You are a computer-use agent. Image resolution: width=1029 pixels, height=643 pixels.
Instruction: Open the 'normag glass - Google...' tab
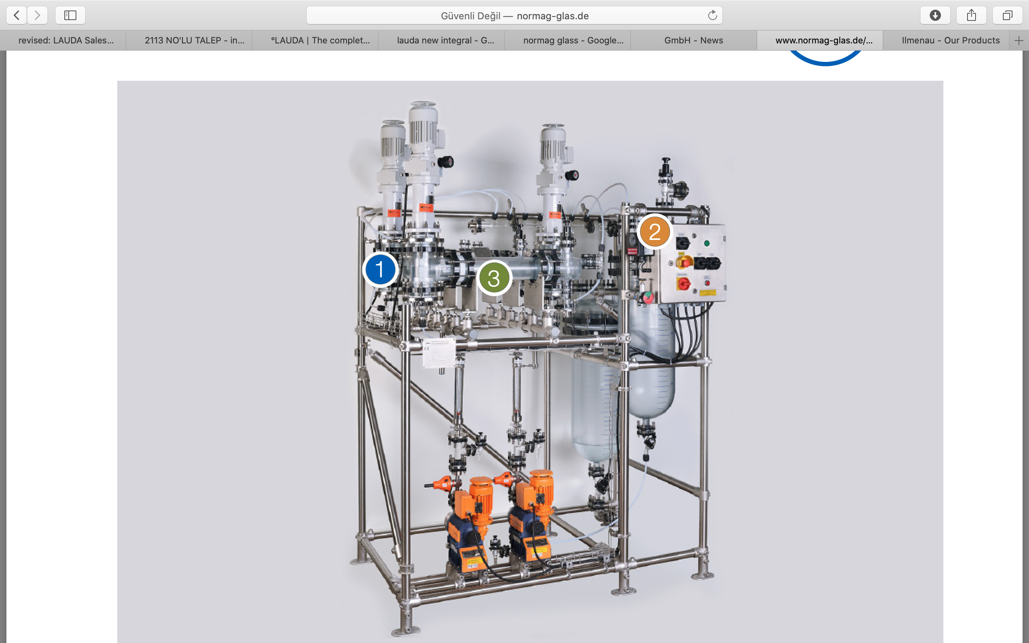572,40
